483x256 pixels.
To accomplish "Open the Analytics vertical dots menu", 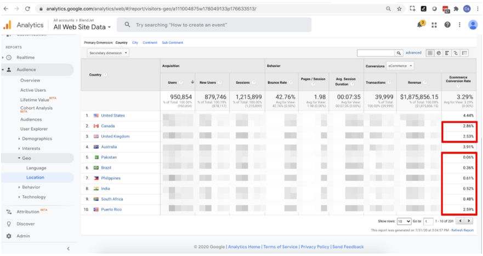I will (x=459, y=25).
